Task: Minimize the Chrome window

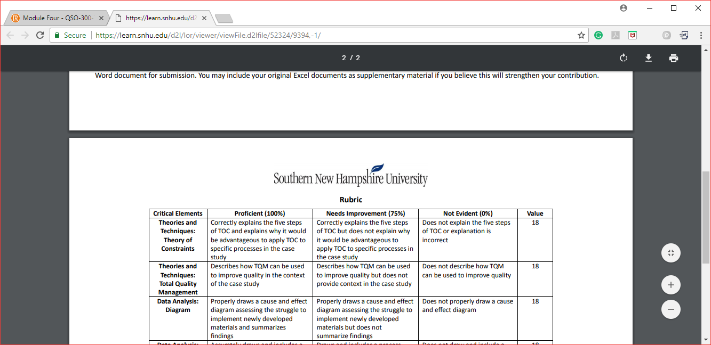Action: coord(649,8)
